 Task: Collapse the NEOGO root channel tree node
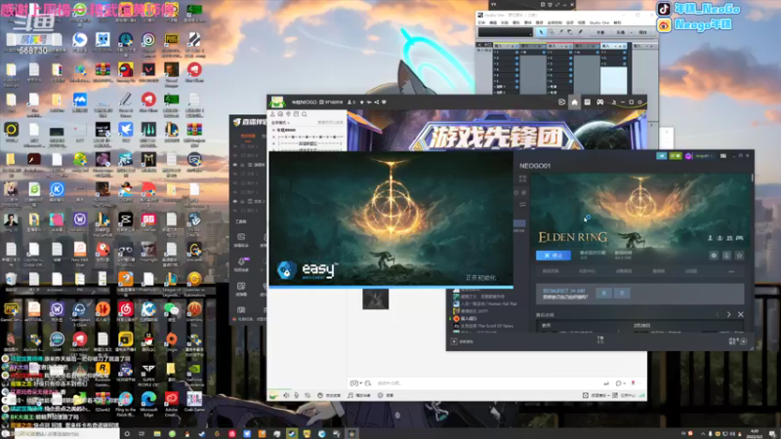click(x=273, y=130)
